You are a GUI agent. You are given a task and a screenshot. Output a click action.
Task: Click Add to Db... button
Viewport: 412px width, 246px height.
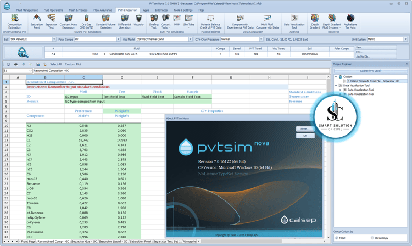tap(376, 57)
